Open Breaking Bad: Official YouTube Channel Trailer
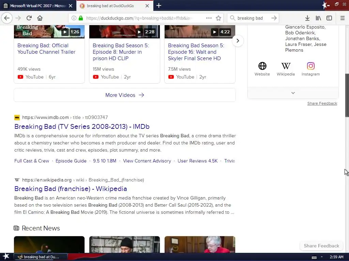The height and width of the screenshot is (261, 349). pos(46,49)
